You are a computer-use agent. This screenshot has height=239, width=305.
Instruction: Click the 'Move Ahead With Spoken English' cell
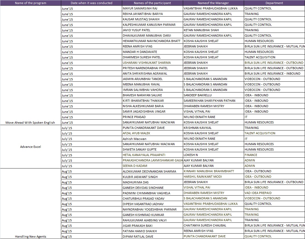click(x=30, y=65)
